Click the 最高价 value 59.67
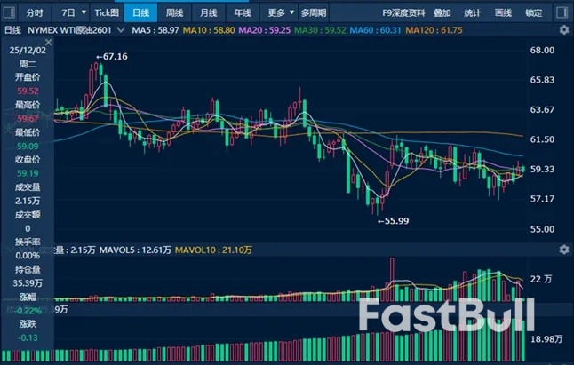The image size is (574, 365). (28, 118)
